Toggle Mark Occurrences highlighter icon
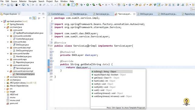 point(159,5)
